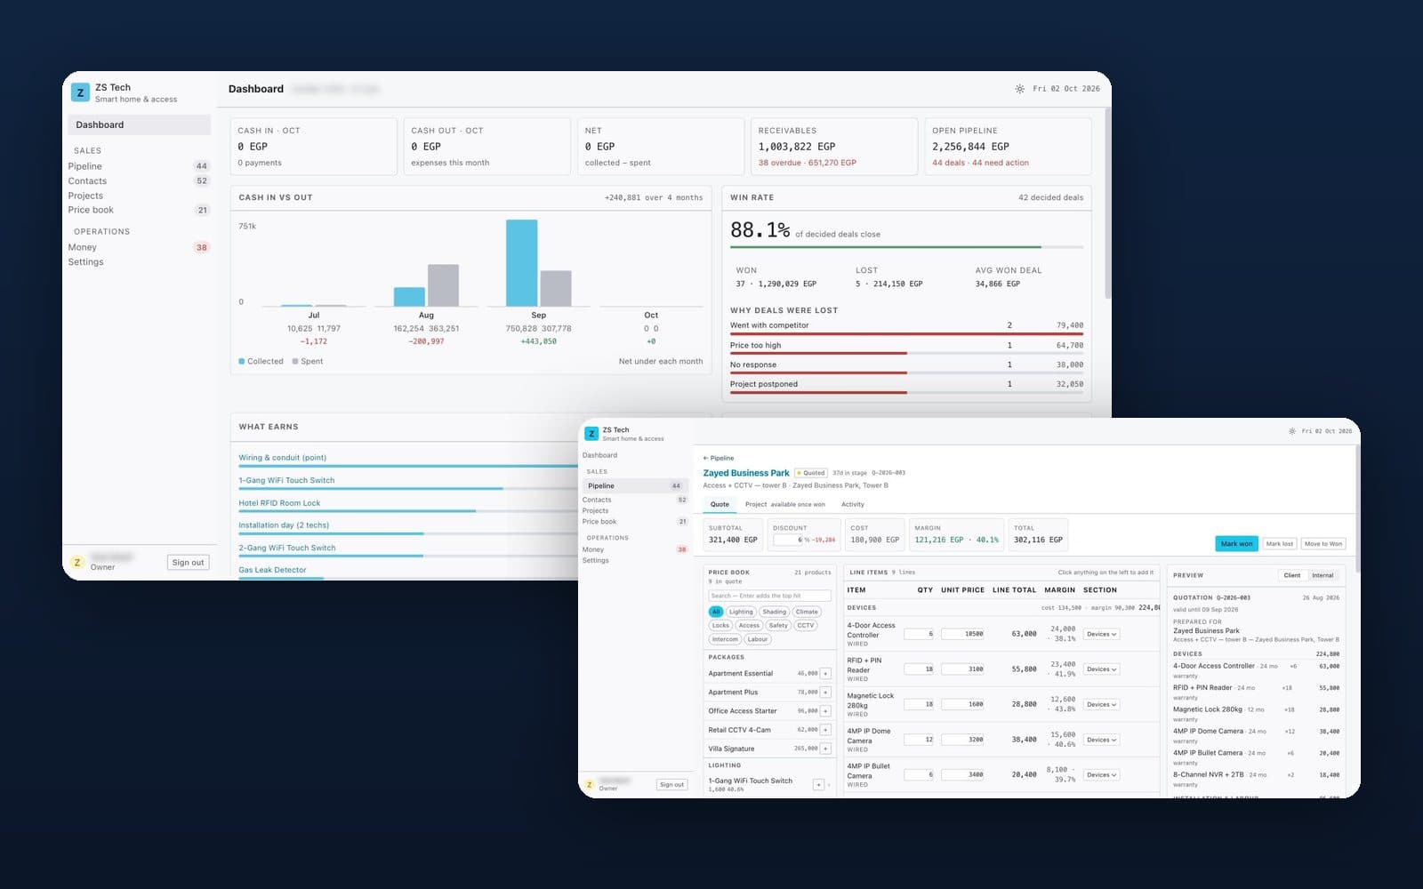Focus qty field for 4-Door Access Controller
The height and width of the screenshot is (889, 1423).
(x=919, y=634)
